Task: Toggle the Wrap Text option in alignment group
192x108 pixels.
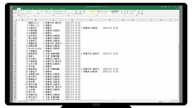Action: pyautogui.click(x=58, y=11)
